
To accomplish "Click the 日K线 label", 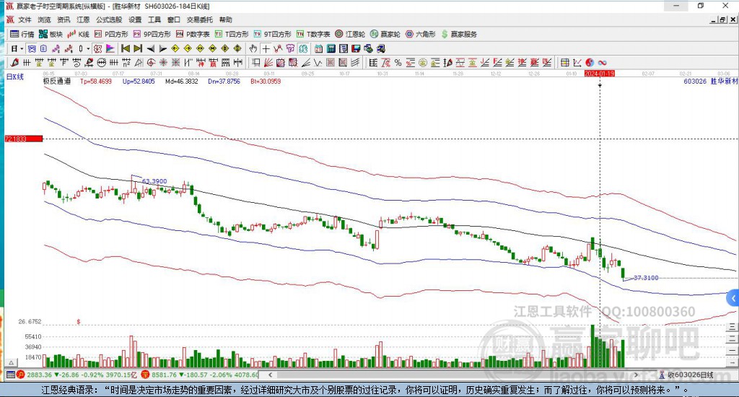I will [x=15, y=77].
